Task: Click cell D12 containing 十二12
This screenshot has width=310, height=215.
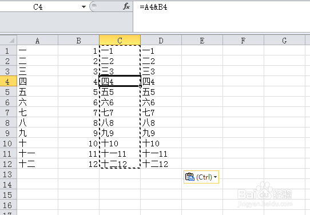Action: coord(161,164)
